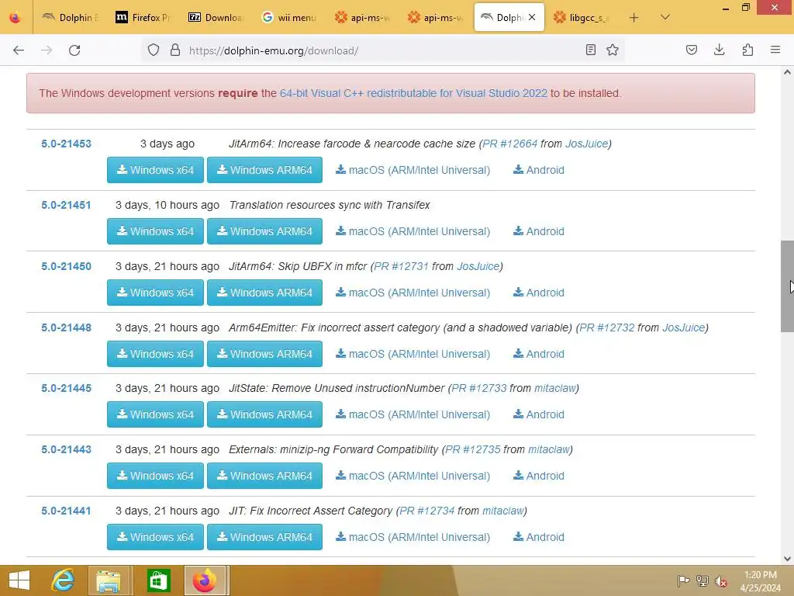The image size is (794, 596).
Task: Open Firefox application hamburger menu
Action: [775, 50]
